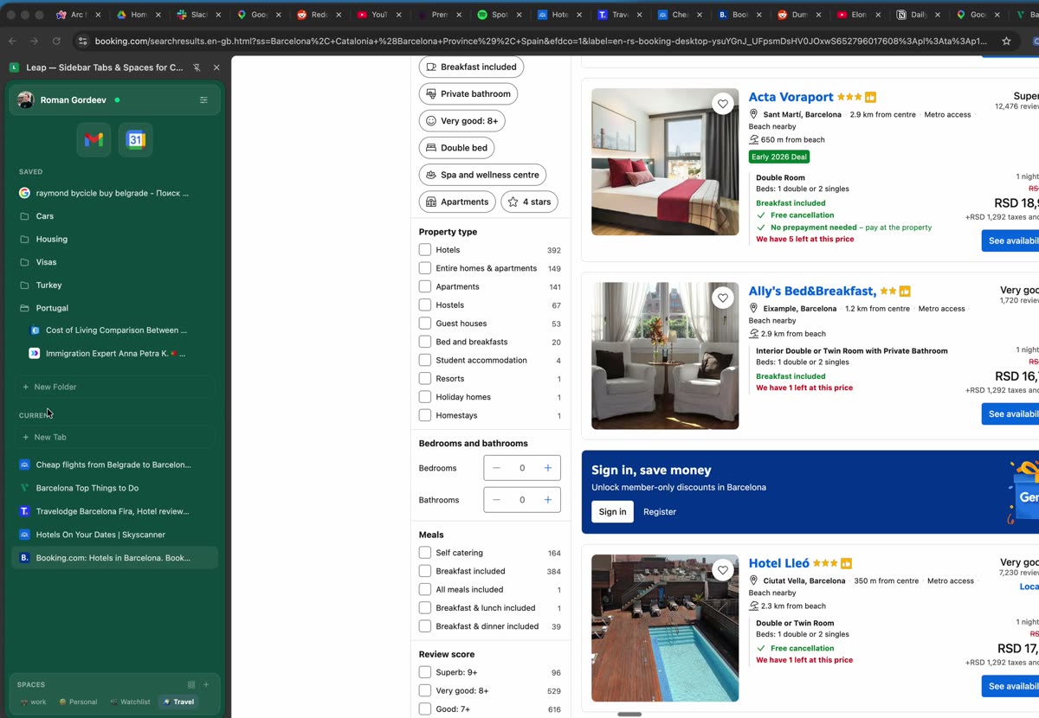Viewport: 1039px width, 718px height.
Task: Save Acta Voraport to wishlist heart
Action: coord(722,104)
